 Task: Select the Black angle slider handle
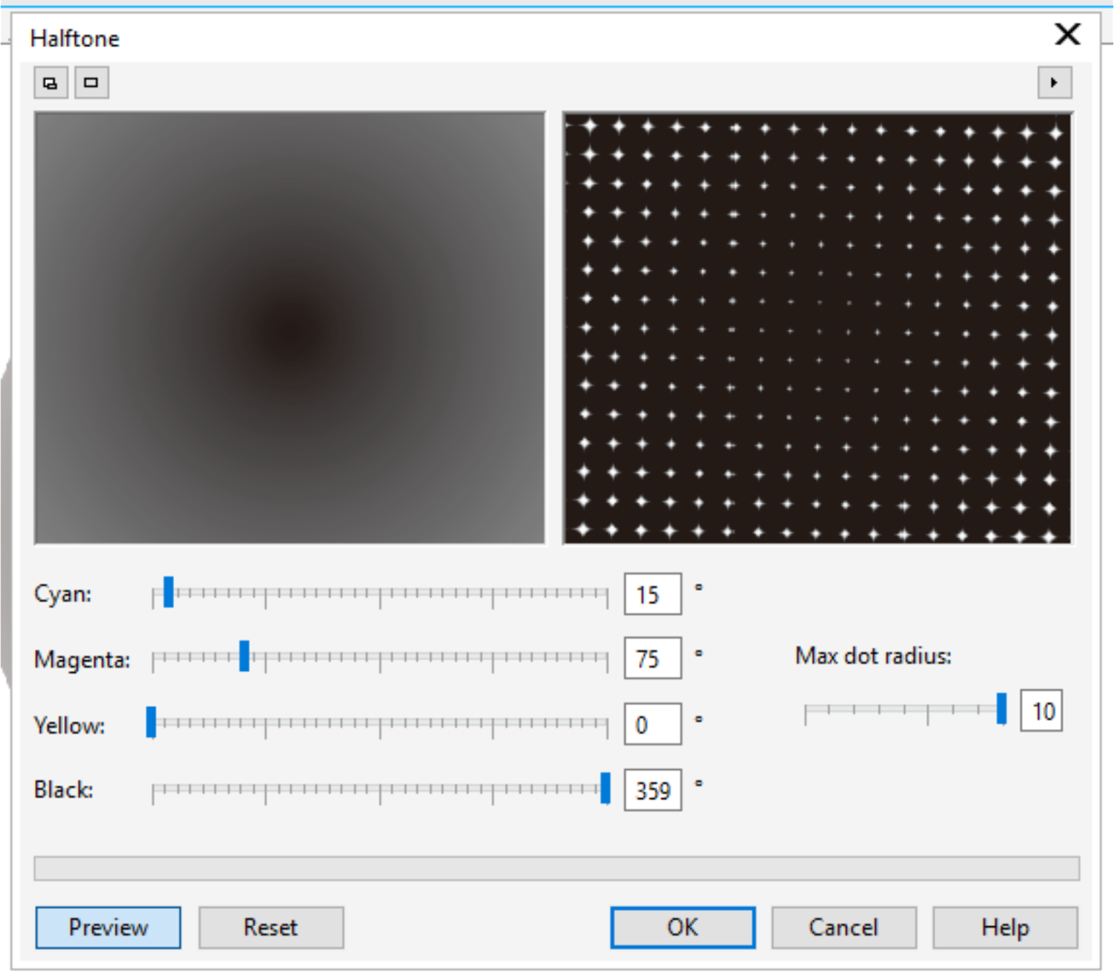click(x=604, y=790)
